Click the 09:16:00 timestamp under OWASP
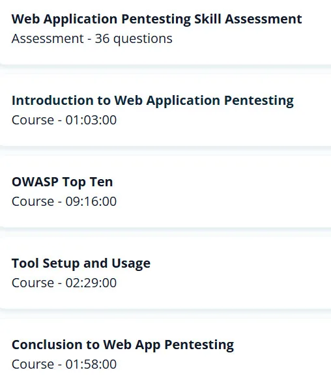Image resolution: width=331 pixels, height=383 pixels. [91, 201]
